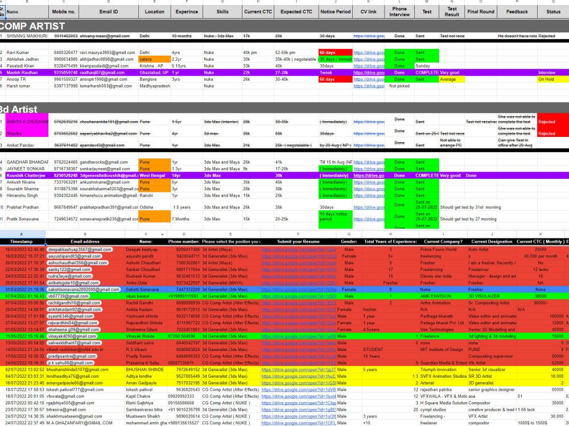Select the 'AMR ENVISION' company cell

[x=443, y=296]
